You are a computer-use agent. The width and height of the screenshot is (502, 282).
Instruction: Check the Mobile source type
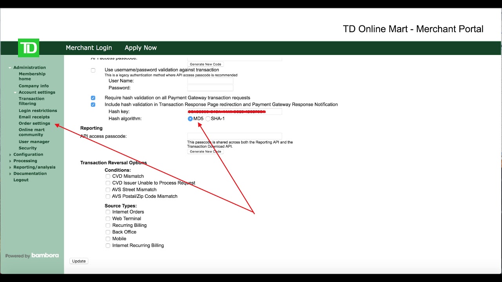pyautogui.click(x=108, y=239)
